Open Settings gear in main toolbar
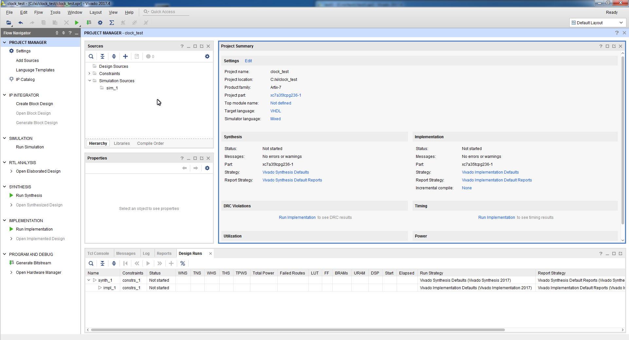 [x=100, y=23]
